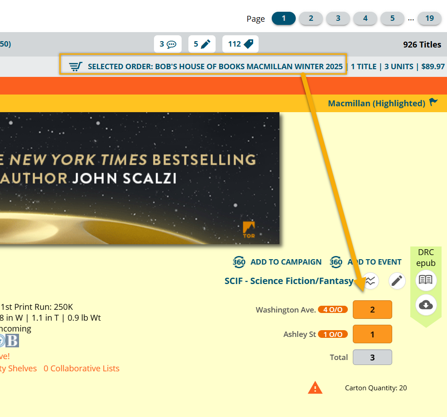The image size is (447, 417).
Task: Click Carton Quantity: 20 text
Action: coord(376,388)
